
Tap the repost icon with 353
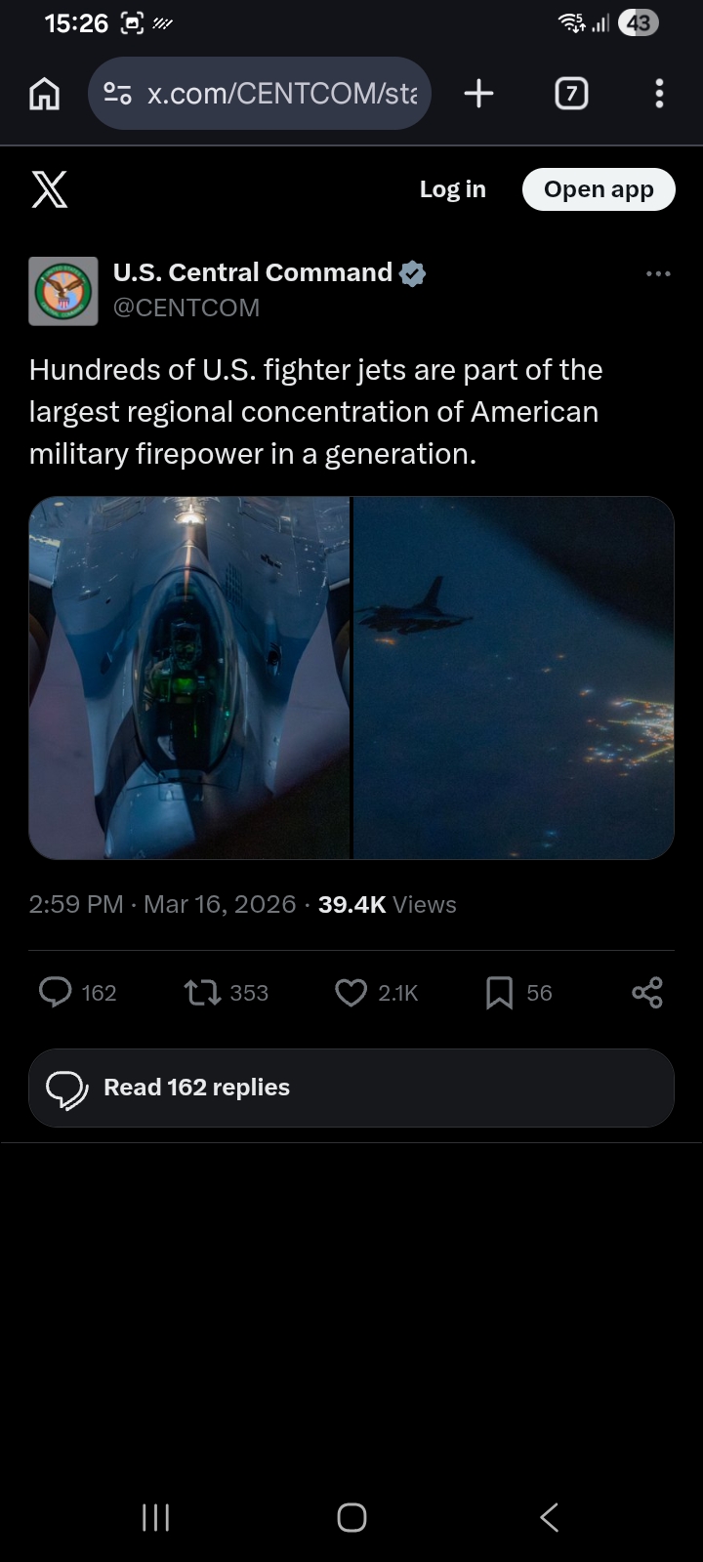click(x=202, y=993)
